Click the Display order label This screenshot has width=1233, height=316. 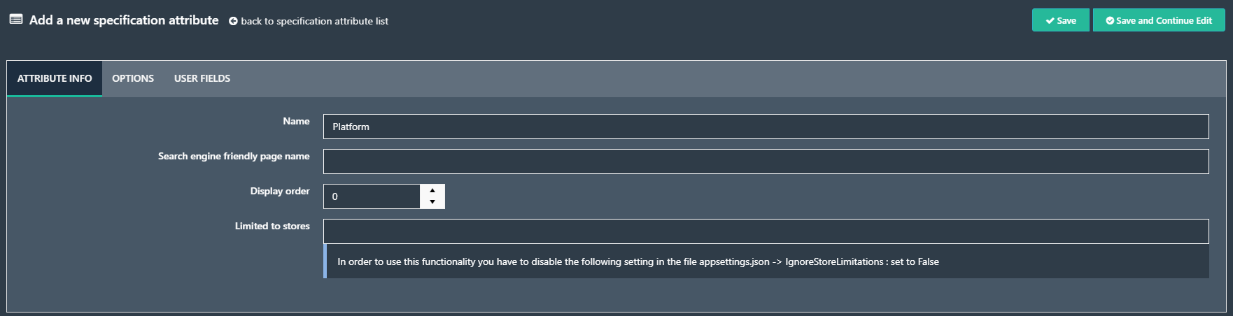[x=280, y=191]
